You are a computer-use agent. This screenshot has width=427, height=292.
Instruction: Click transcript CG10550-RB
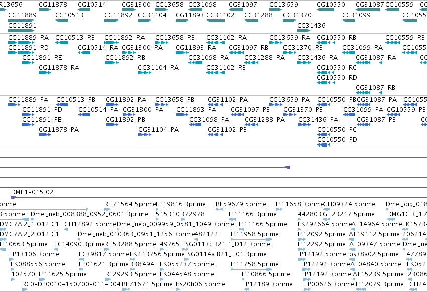click(x=326, y=43)
